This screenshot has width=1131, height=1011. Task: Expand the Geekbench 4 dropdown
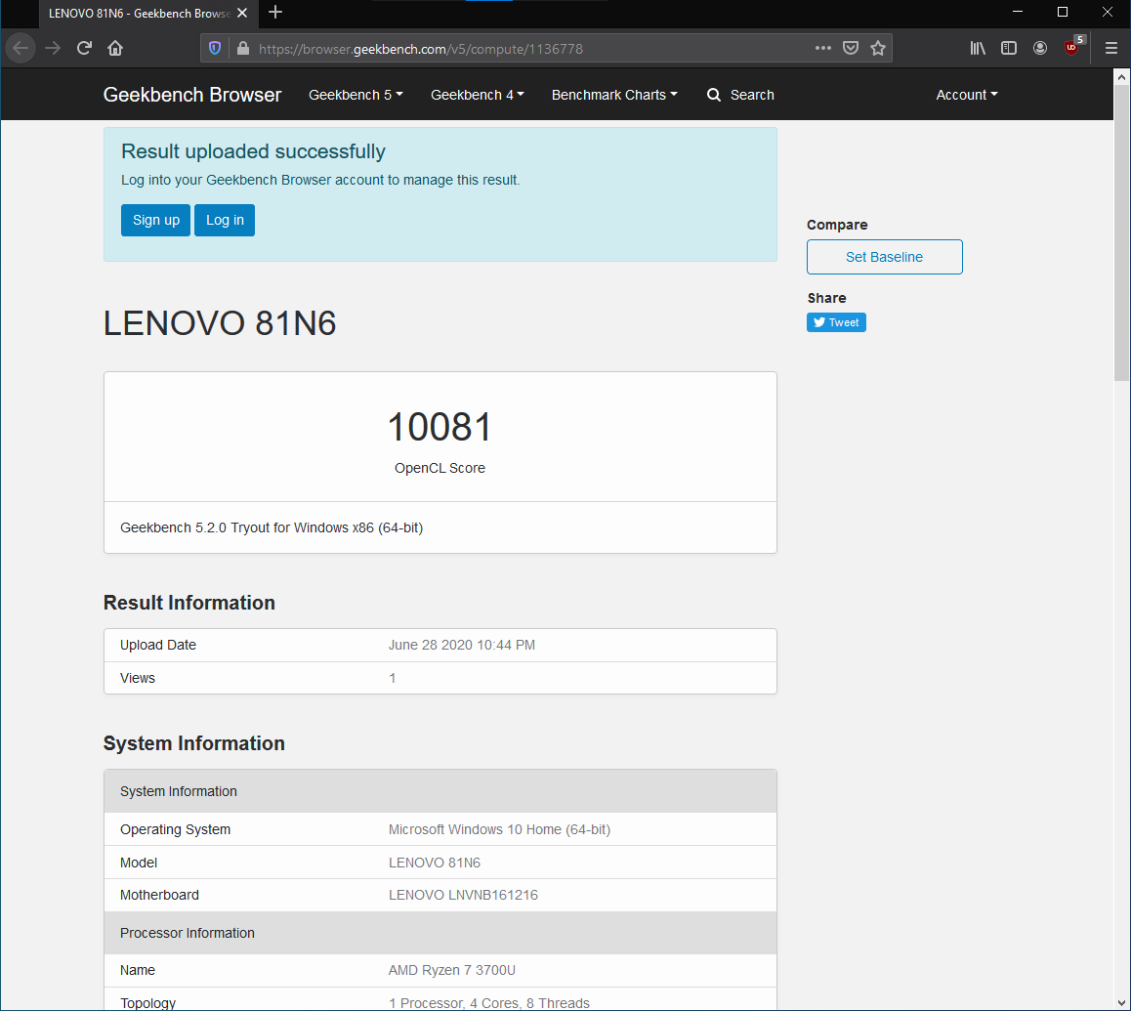click(477, 95)
